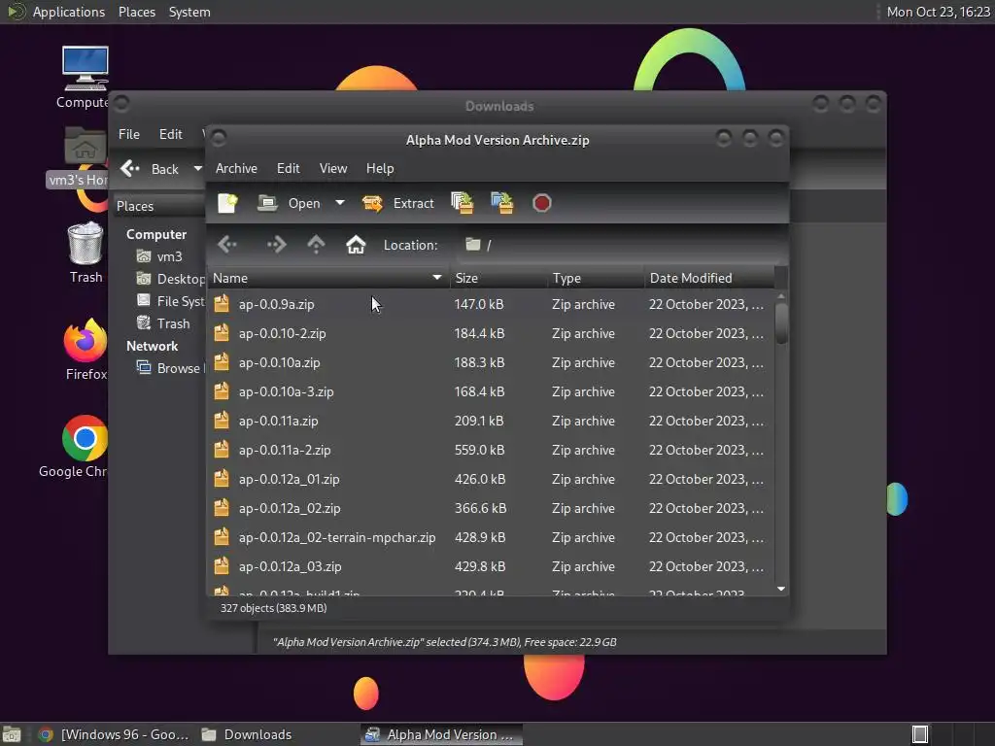Open the Places menu in top panel
The height and width of the screenshot is (746, 995).
(x=136, y=12)
